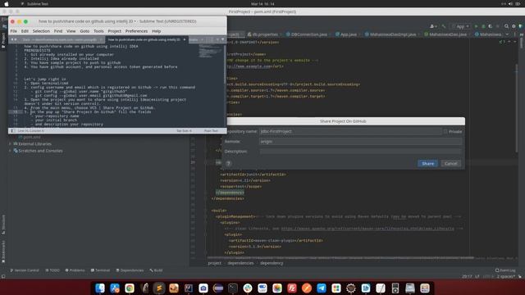Screen dimensions: 525x295
Task: Open Photos app from the Dock
Action: point(277,288)
